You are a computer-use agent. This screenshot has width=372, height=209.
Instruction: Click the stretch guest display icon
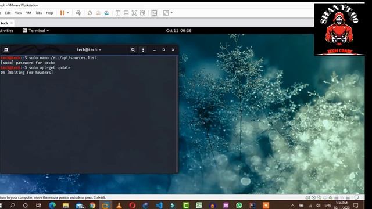[166, 13]
